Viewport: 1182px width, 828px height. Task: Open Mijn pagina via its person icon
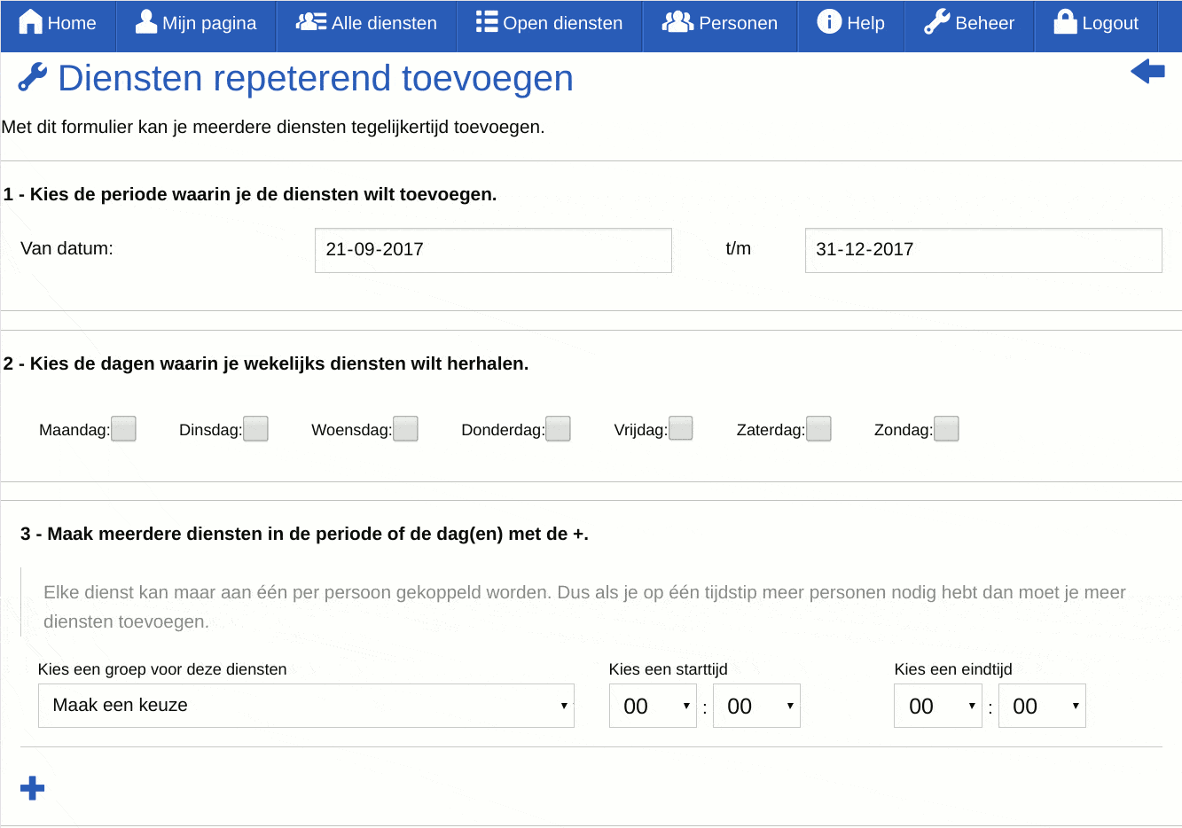pyautogui.click(x=143, y=23)
